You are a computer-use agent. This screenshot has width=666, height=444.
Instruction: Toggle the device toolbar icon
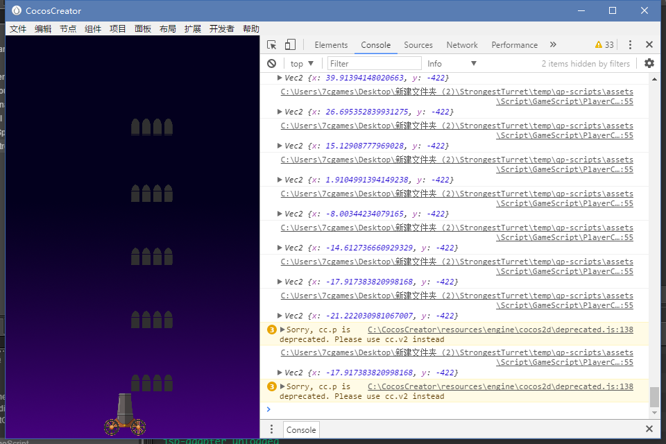(290, 44)
